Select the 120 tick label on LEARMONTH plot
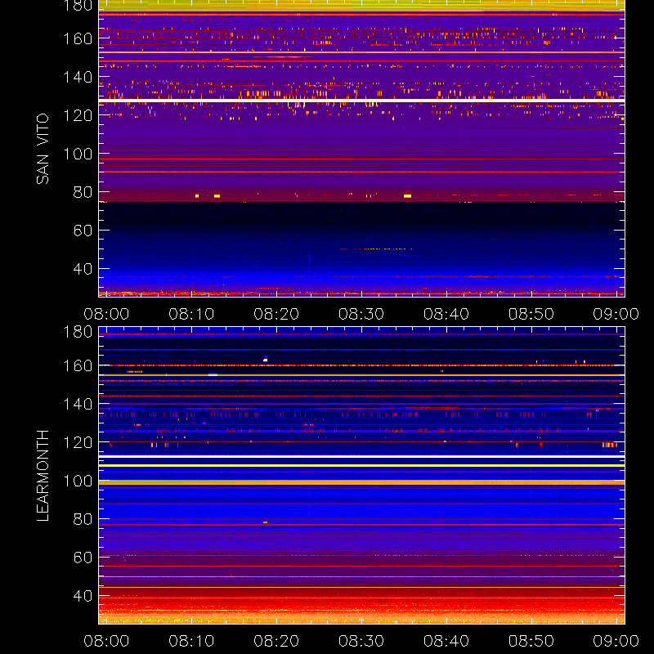This screenshot has width=654, height=654. (x=78, y=442)
